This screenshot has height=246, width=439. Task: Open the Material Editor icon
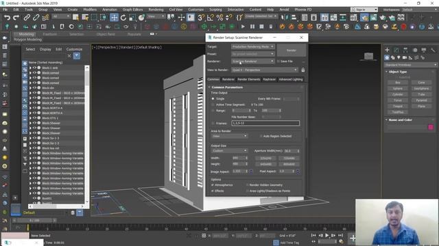pyautogui.click(x=354, y=18)
